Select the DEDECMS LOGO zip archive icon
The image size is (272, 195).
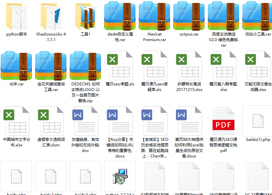coord(85,66)
